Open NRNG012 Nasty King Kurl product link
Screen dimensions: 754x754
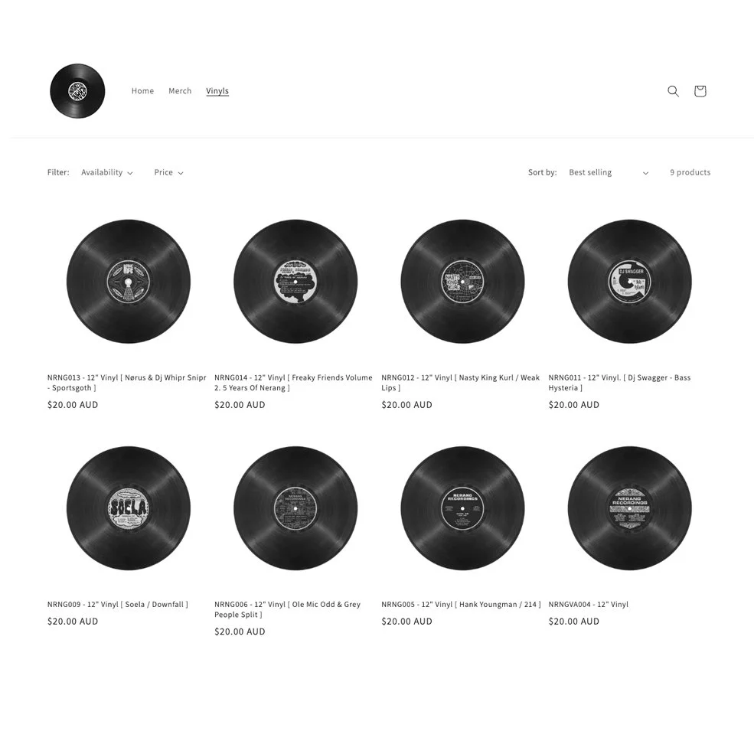pyautogui.click(x=461, y=383)
